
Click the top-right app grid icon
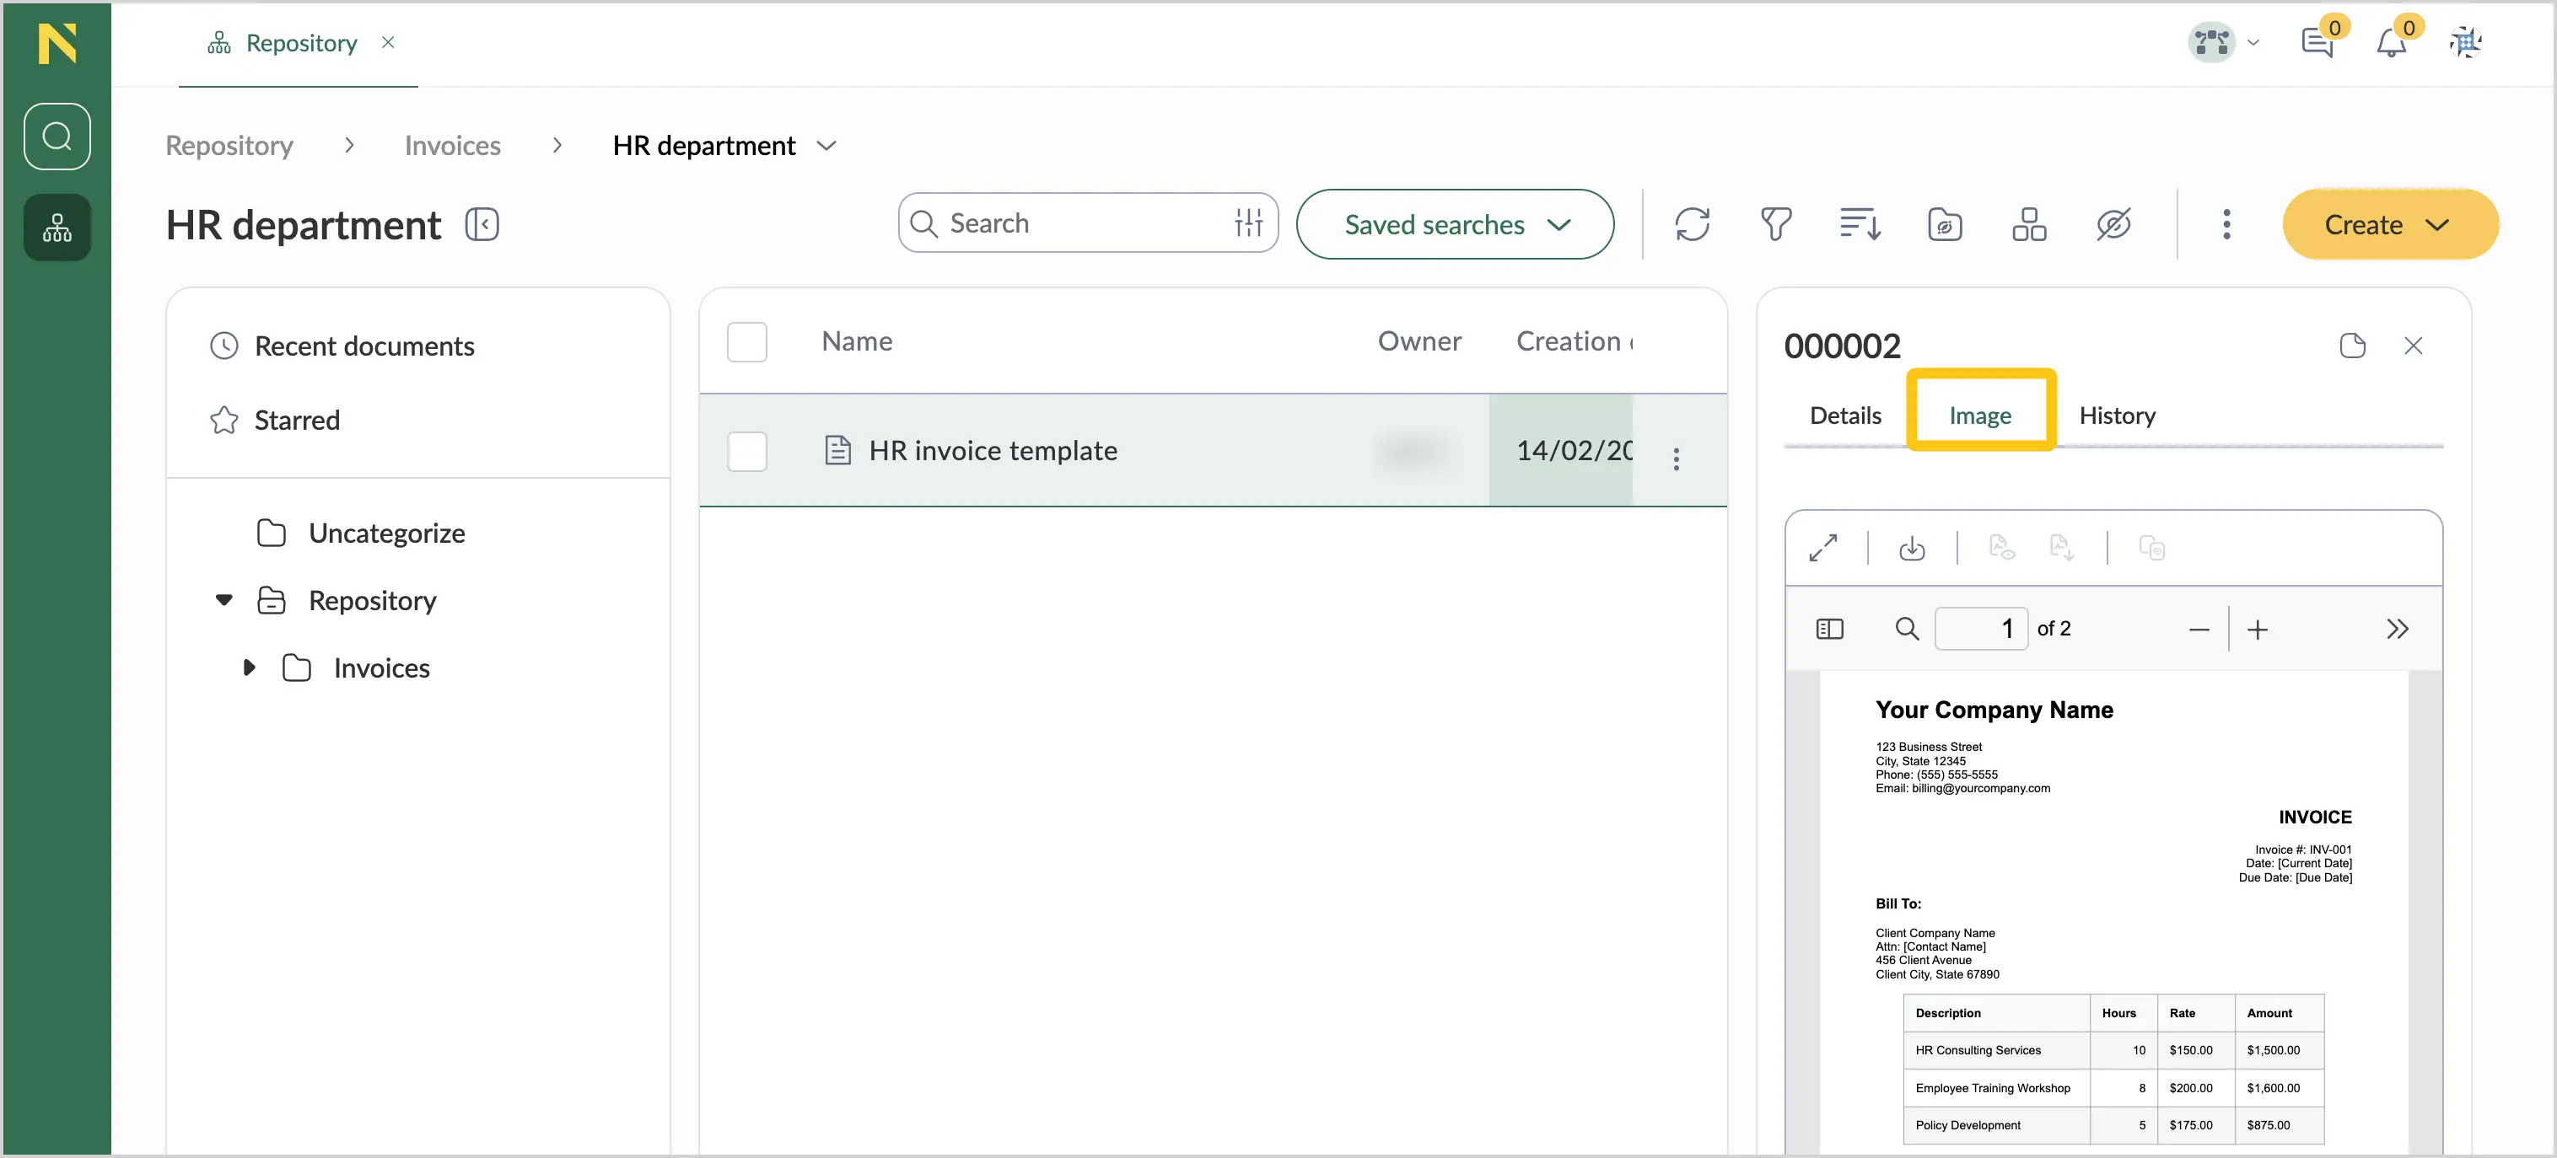(x=2466, y=43)
